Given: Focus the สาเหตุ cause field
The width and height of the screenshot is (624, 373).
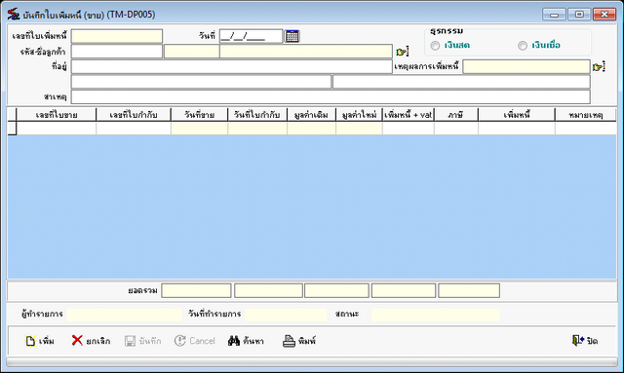Looking at the screenshot, I should coord(331,97).
